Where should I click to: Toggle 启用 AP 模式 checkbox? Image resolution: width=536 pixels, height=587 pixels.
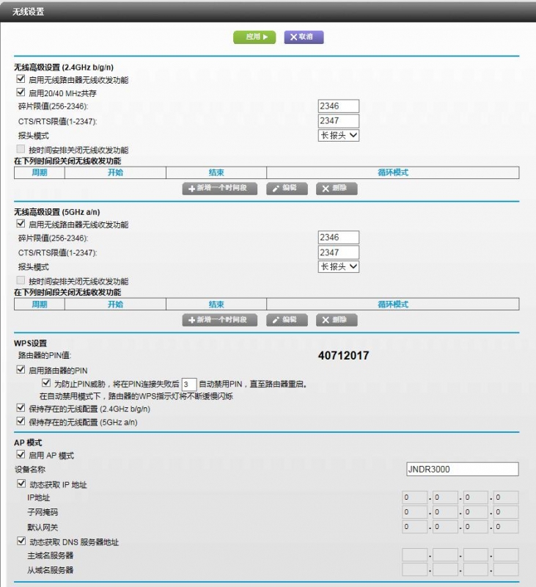point(21,454)
